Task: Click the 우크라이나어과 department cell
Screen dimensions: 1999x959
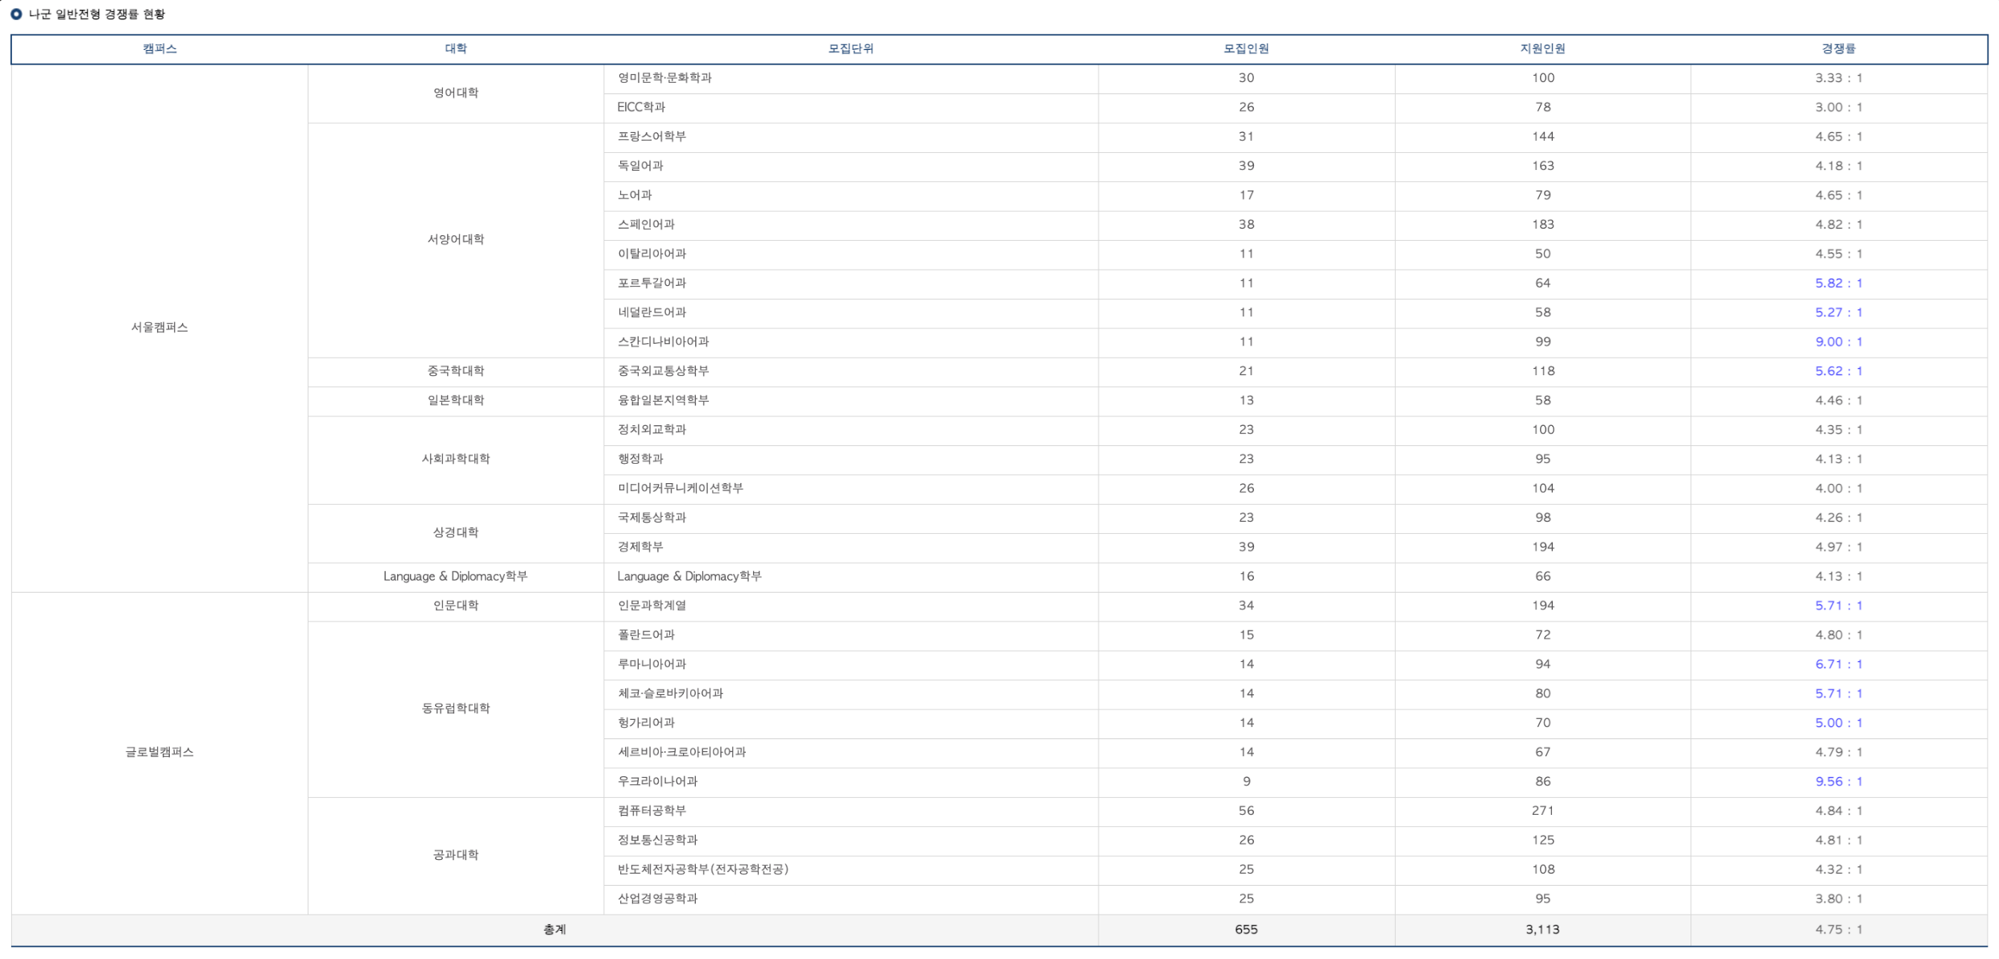Action: (x=658, y=782)
